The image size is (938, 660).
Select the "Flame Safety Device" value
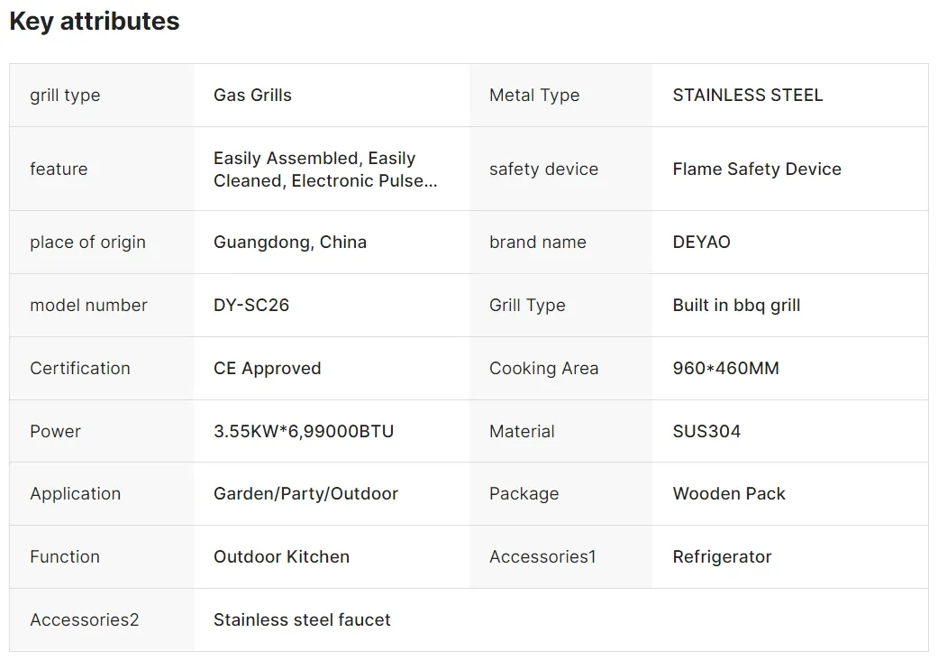coord(756,170)
